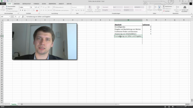Toggle bold formatting (F)

pyautogui.click(x=21, y=10)
